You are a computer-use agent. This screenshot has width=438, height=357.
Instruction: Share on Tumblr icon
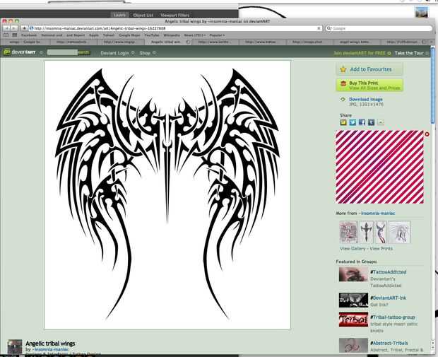371,122
